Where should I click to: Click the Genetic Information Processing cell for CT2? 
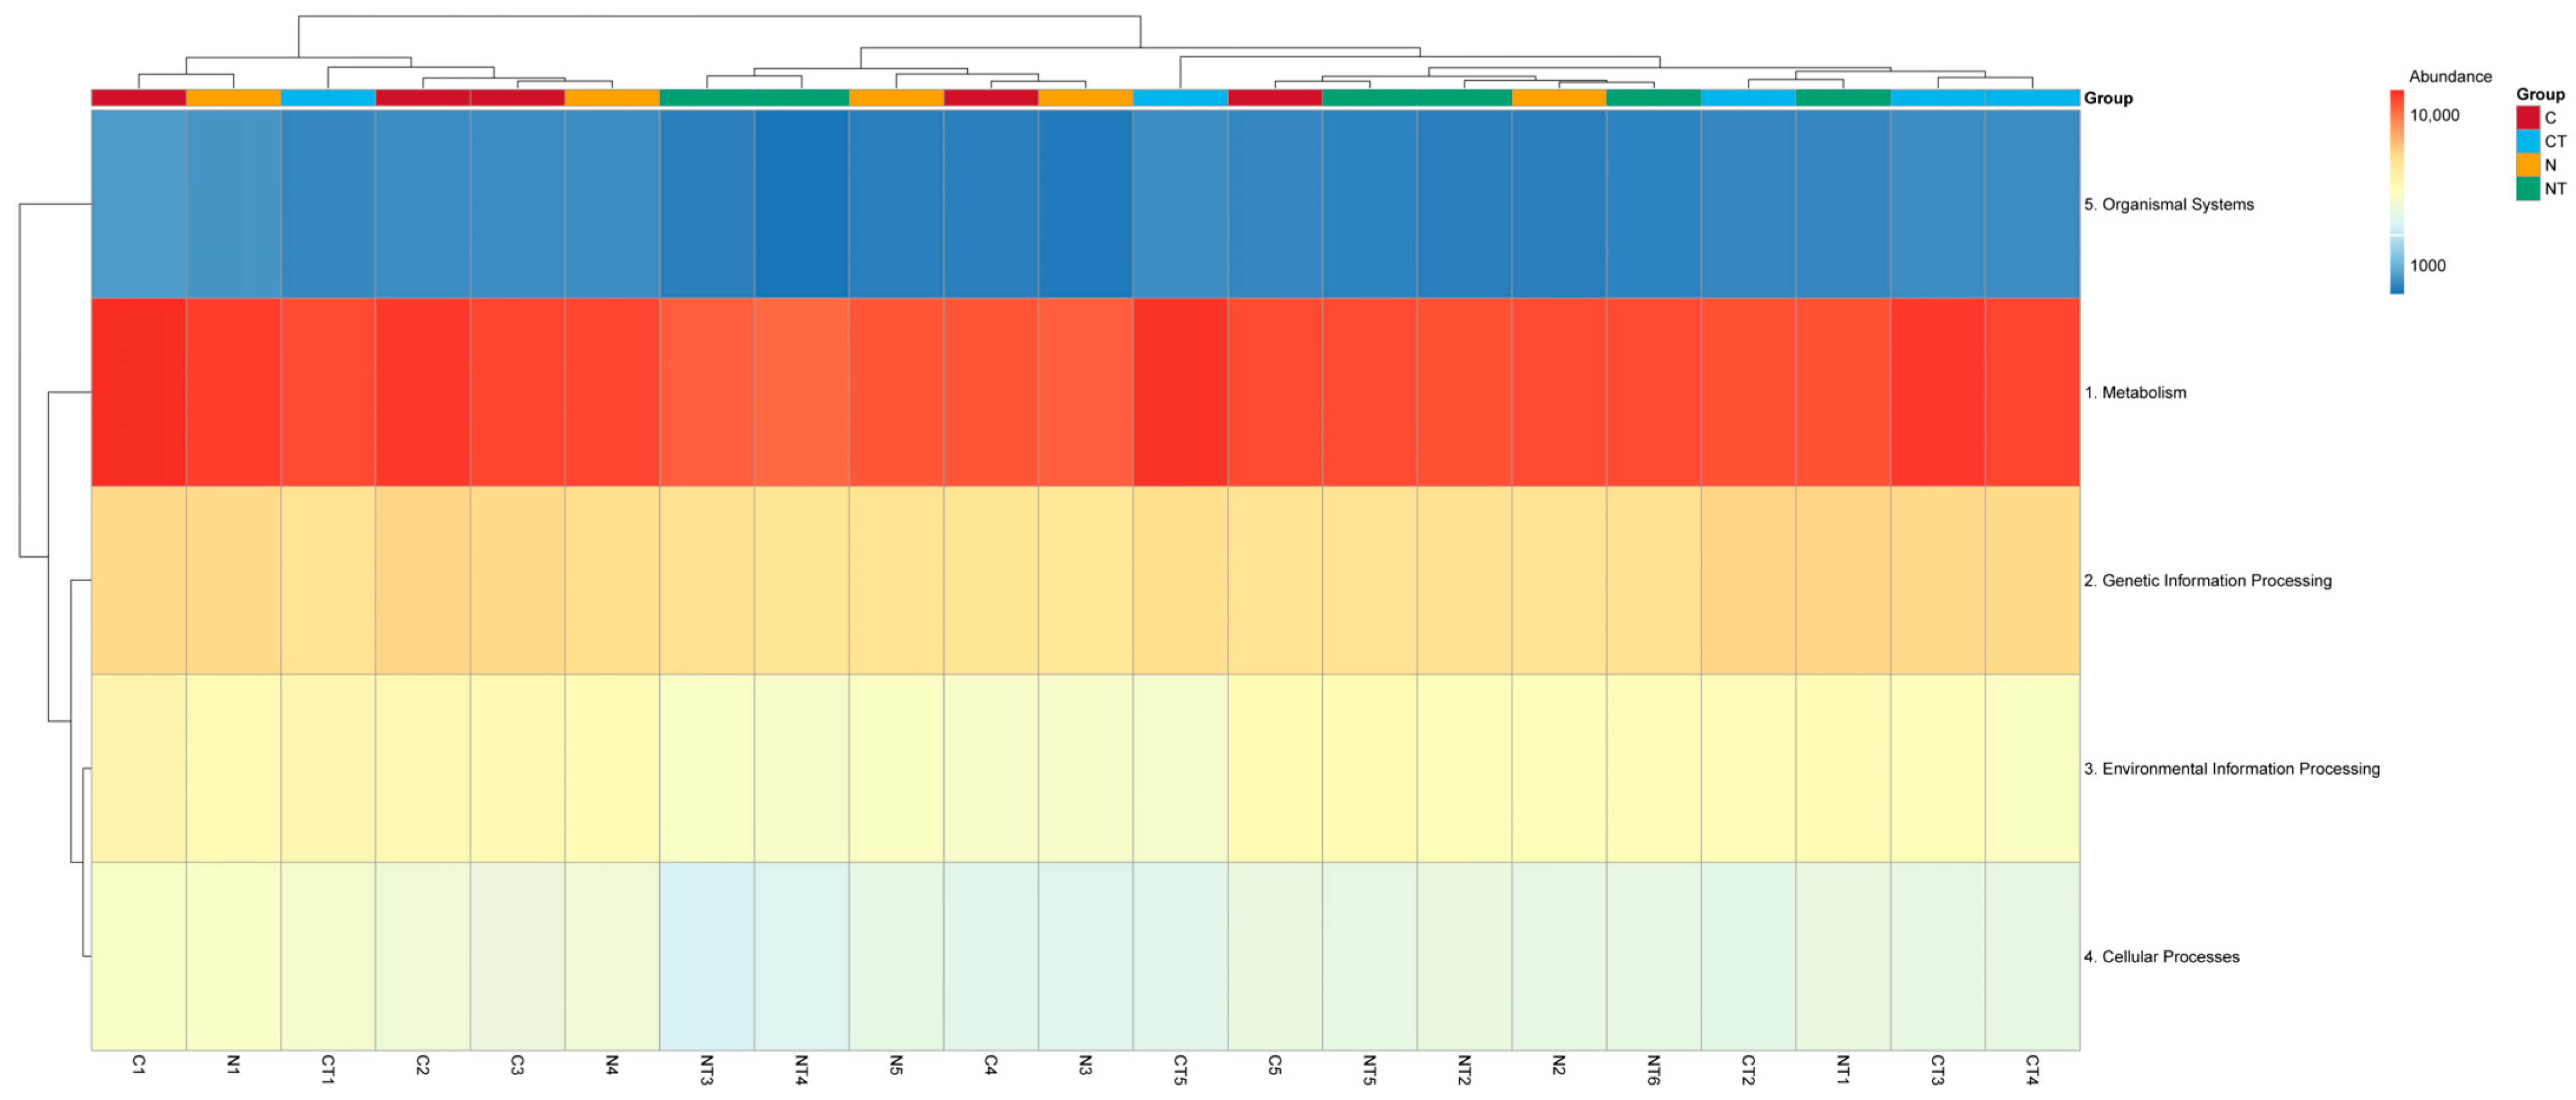point(1748,580)
